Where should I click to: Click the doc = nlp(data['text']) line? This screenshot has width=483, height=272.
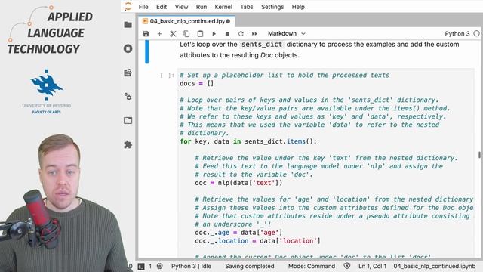(238, 183)
